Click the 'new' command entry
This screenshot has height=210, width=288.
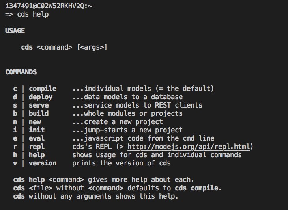(35, 122)
